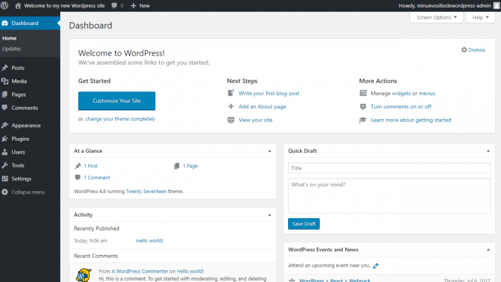Open the change your theme completely link
The width and height of the screenshot is (501, 282).
pyautogui.click(x=120, y=118)
